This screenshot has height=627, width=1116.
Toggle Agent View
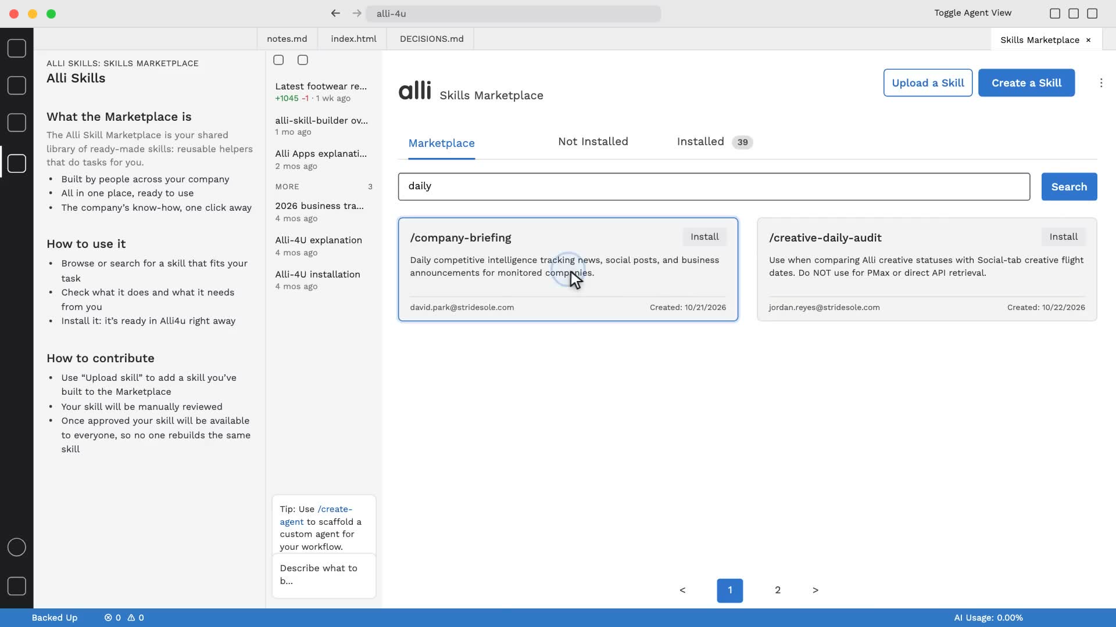pyautogui.click(x=972, y=13)
